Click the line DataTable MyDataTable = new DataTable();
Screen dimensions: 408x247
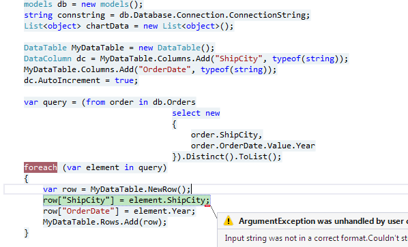(119, 48)
